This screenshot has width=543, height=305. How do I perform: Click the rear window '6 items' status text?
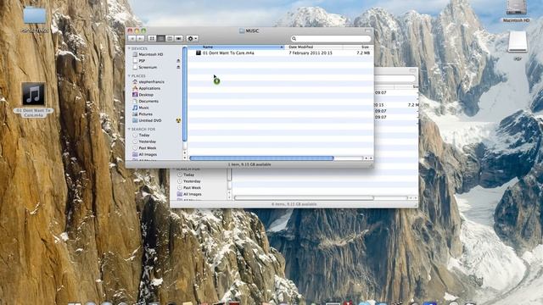pos(294,204)
